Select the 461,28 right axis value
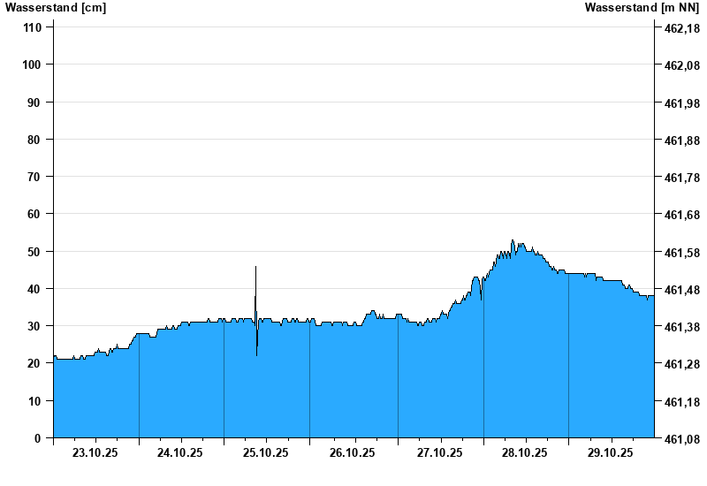707x486 pixels. (x=682, y=364)
